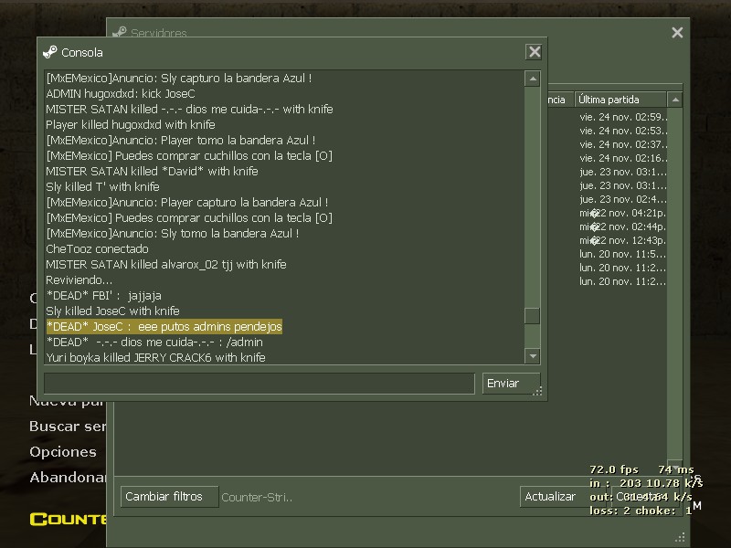Click line 'Player tomo la bandera Azul'
Screen dimensions: 731x548
tap(180, 141)
